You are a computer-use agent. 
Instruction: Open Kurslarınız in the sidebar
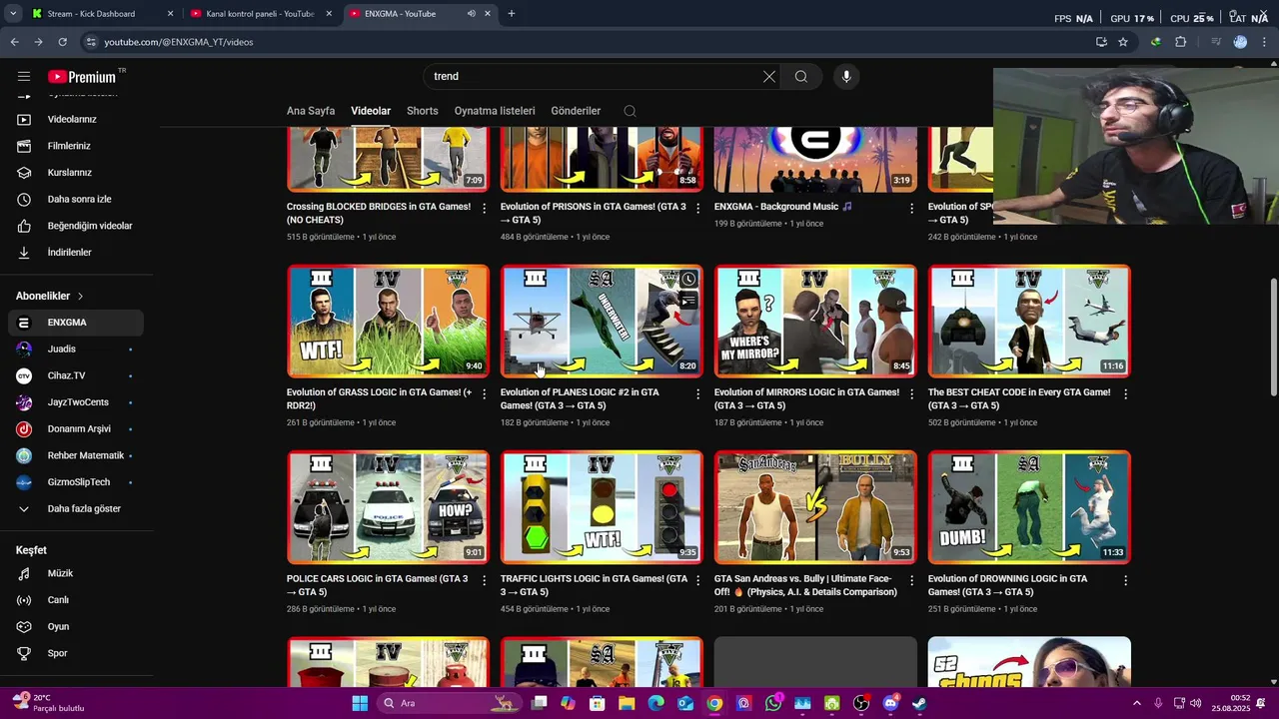pyautogui.click(x=76, y=173)
